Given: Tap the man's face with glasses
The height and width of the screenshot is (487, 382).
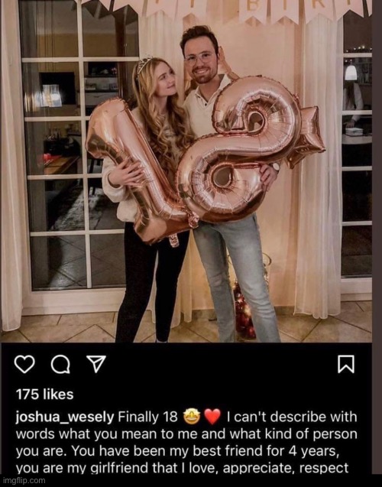Looking at the screenshot, I should 201,63.
